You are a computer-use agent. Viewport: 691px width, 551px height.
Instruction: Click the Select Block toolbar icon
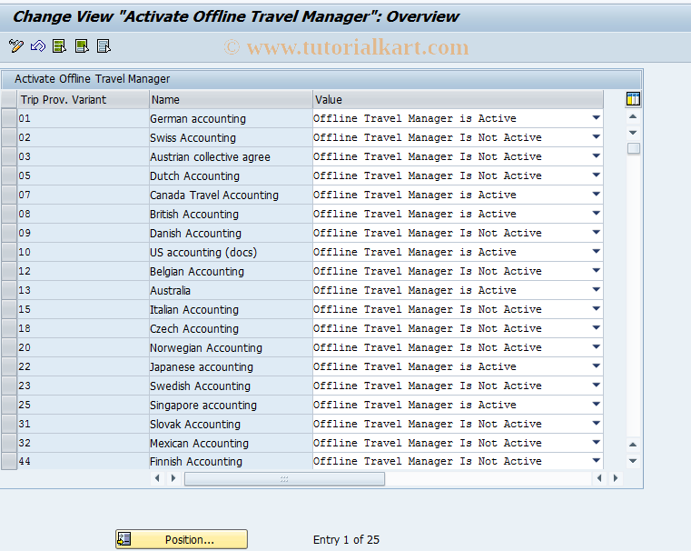point(82,45)
